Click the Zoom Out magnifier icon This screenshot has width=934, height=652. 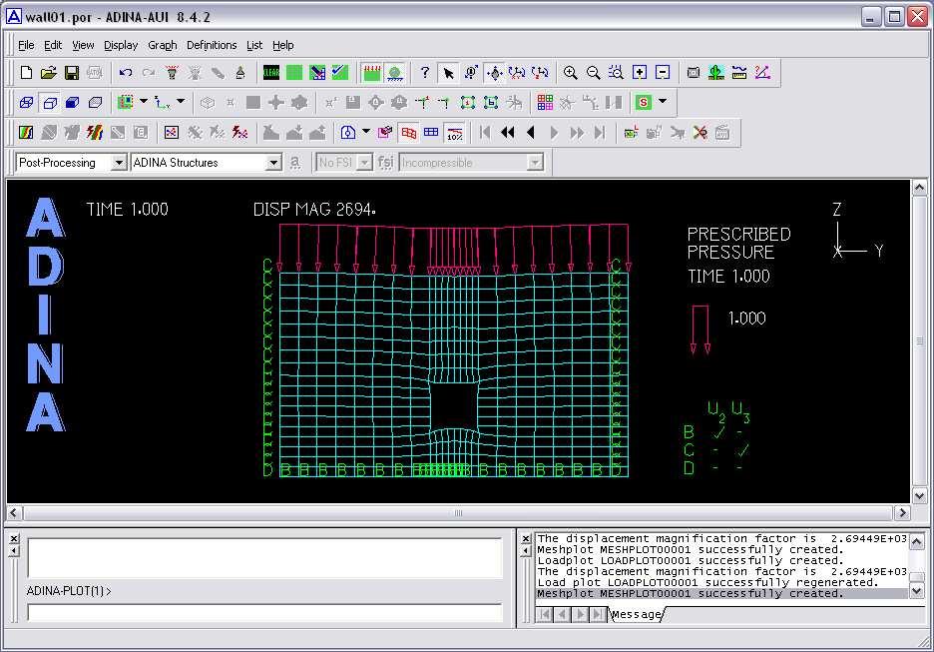pos(594,73)
